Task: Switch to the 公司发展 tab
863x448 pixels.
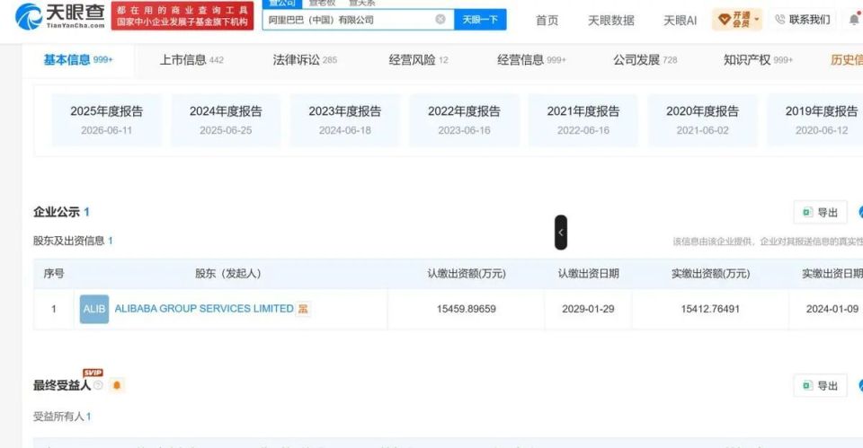Action: [645, 60]
